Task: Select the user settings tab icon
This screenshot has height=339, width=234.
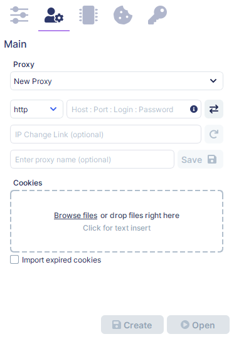Action: pyautogui.click(x=54, y=15)
